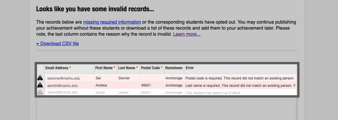Expand the Download CSV file option
Viewport: 338px width, 120px height.
57,44
